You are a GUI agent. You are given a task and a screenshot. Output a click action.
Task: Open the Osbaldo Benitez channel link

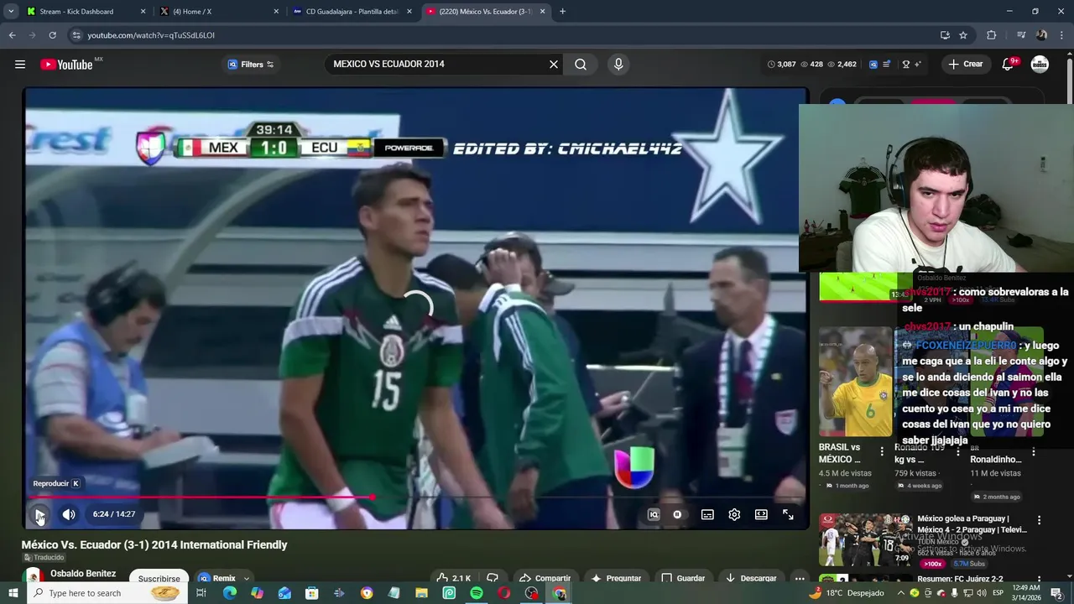point(83,574)
